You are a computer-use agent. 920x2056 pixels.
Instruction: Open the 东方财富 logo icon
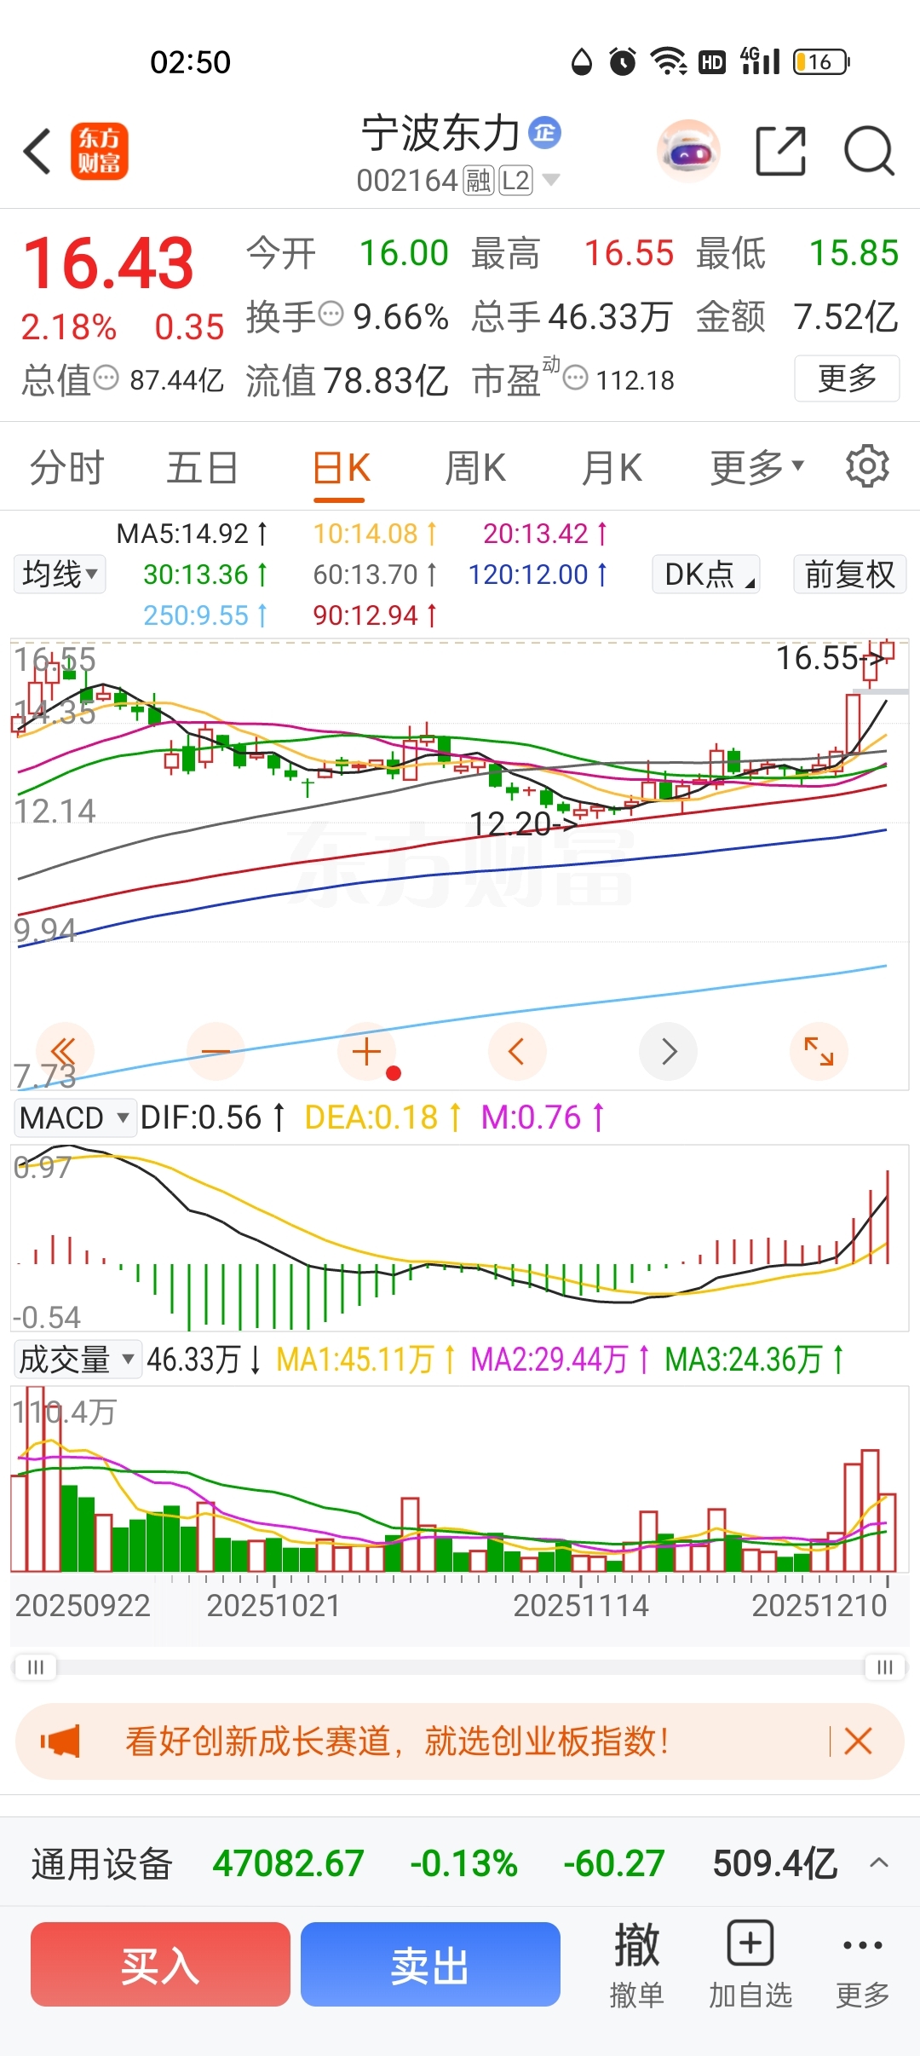(x=100, y=151)
